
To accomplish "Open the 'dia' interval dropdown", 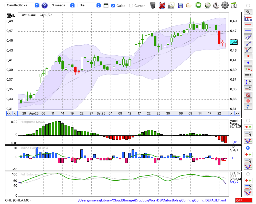I will 89,5.
